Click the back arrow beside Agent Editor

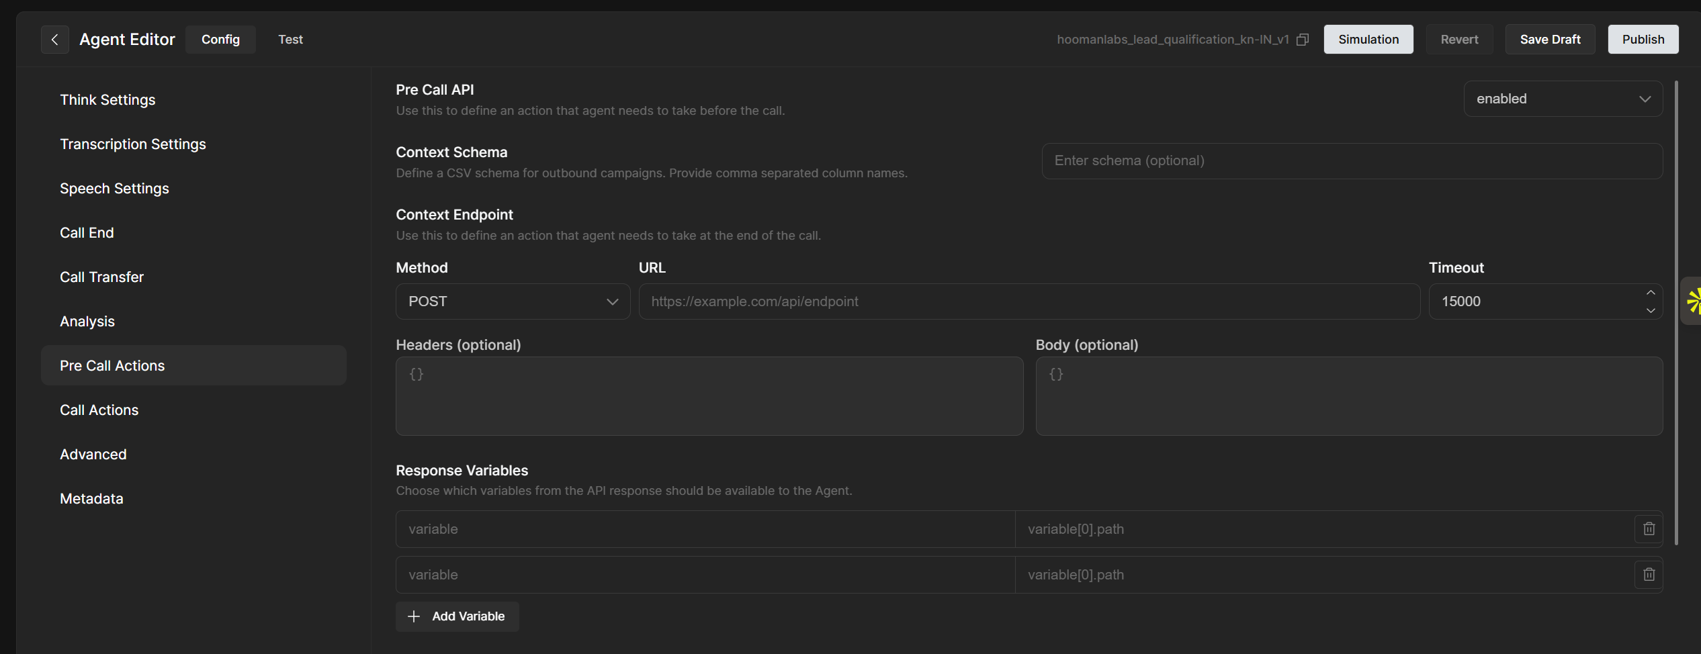point(55,40)
